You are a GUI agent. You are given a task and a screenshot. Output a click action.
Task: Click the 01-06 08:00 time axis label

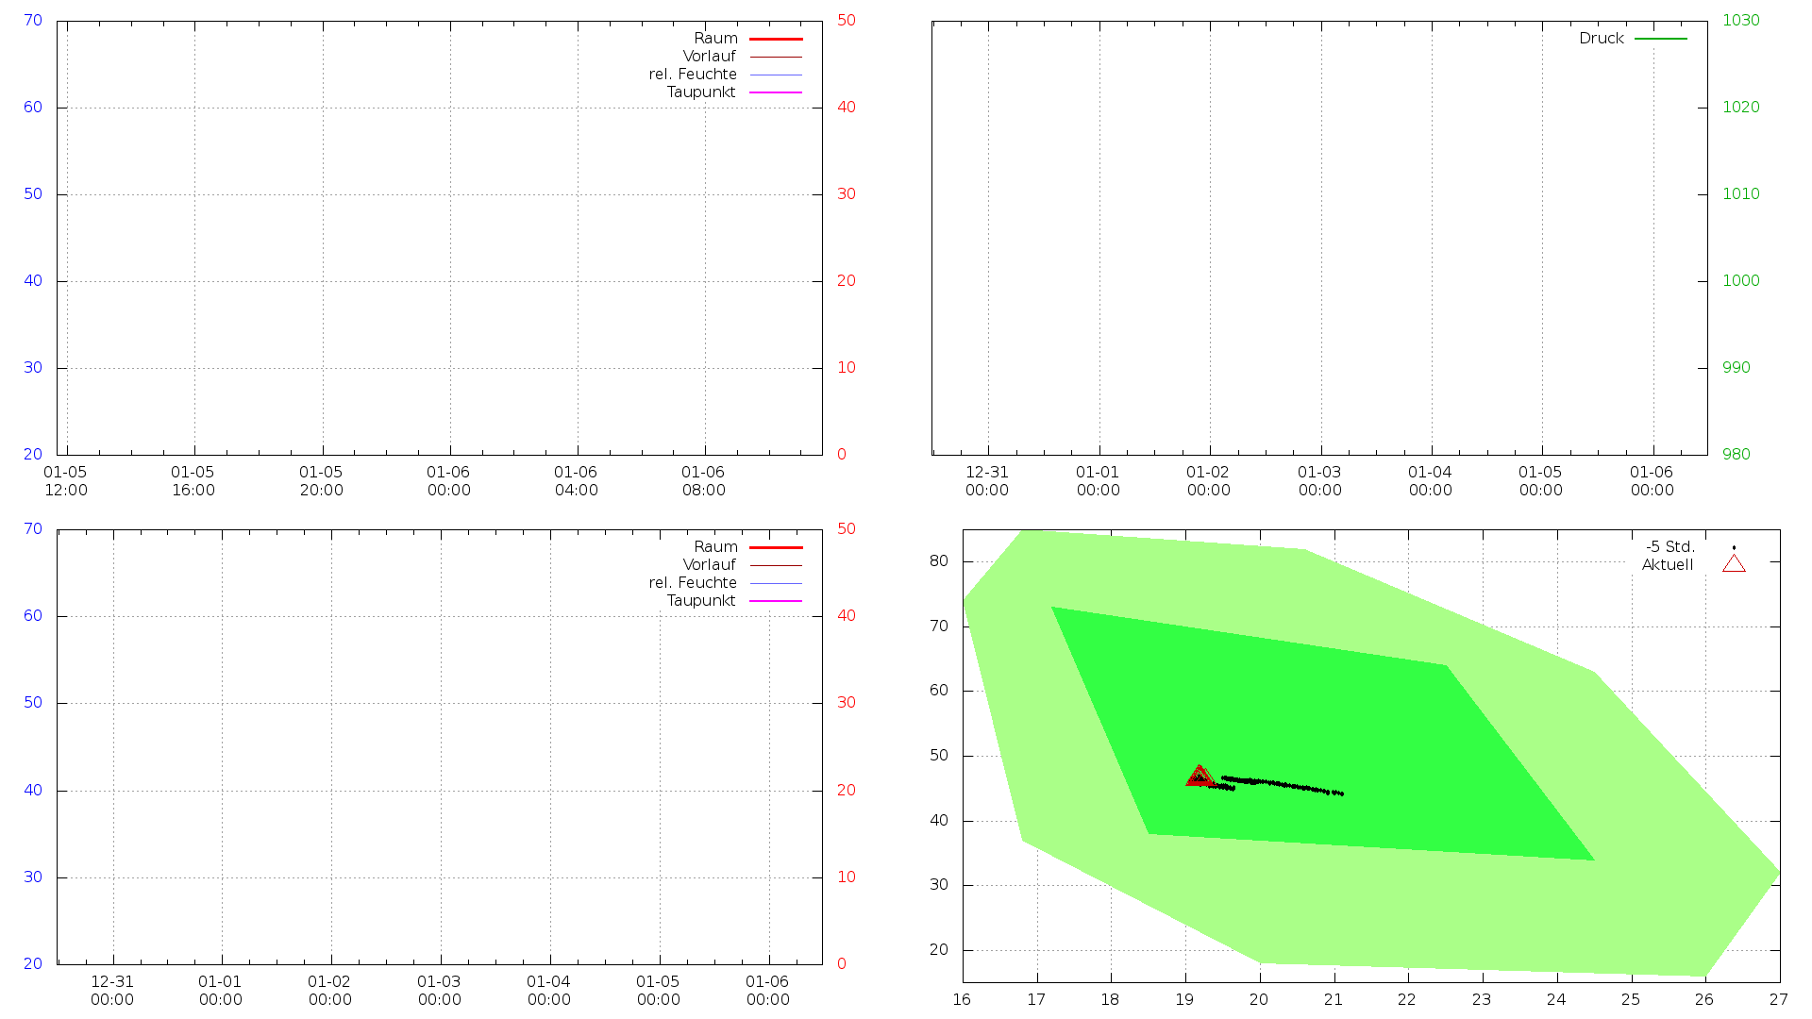coord(703,481)
